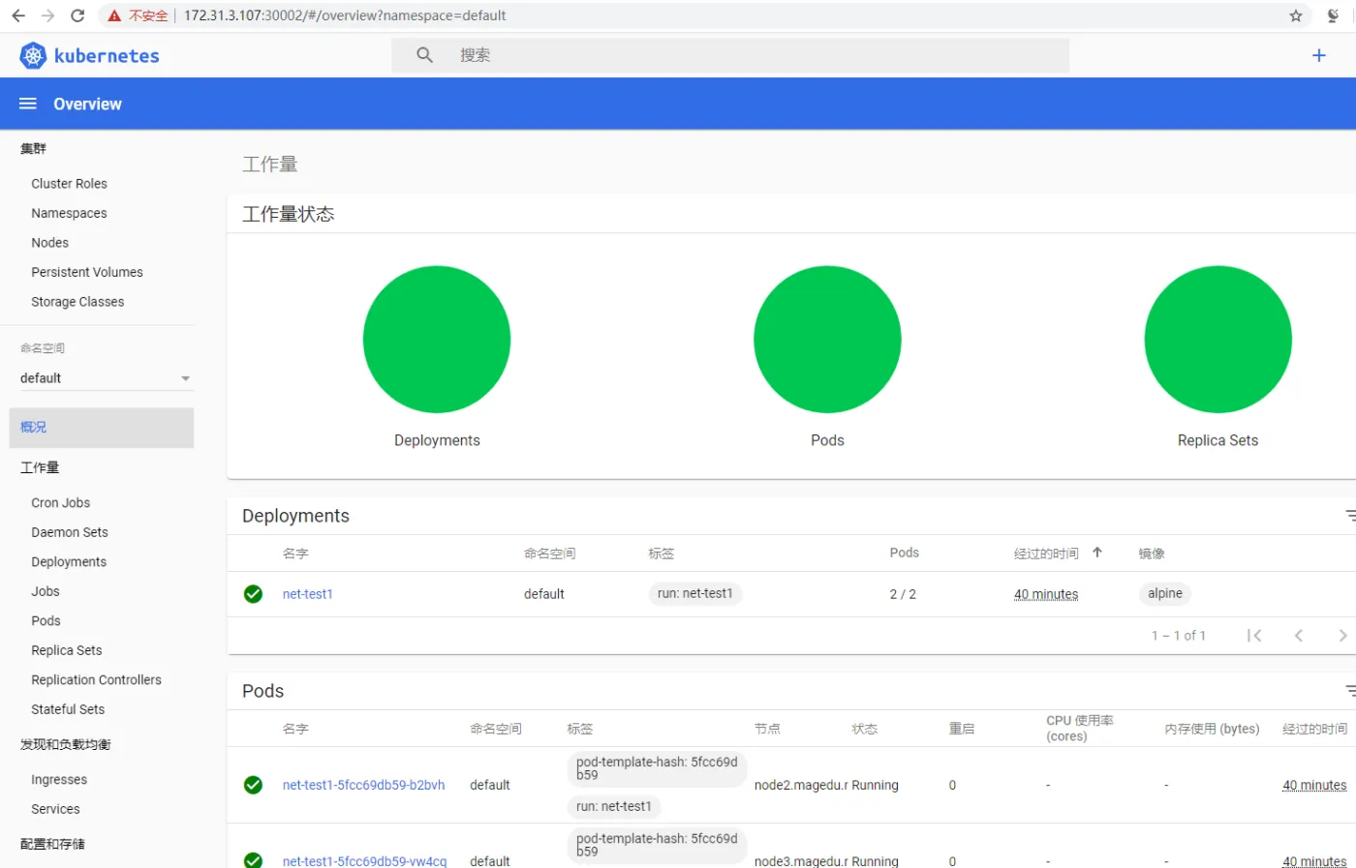Open pod net-test1-5fcc69db59-b2bvh link

click(364, 785)
